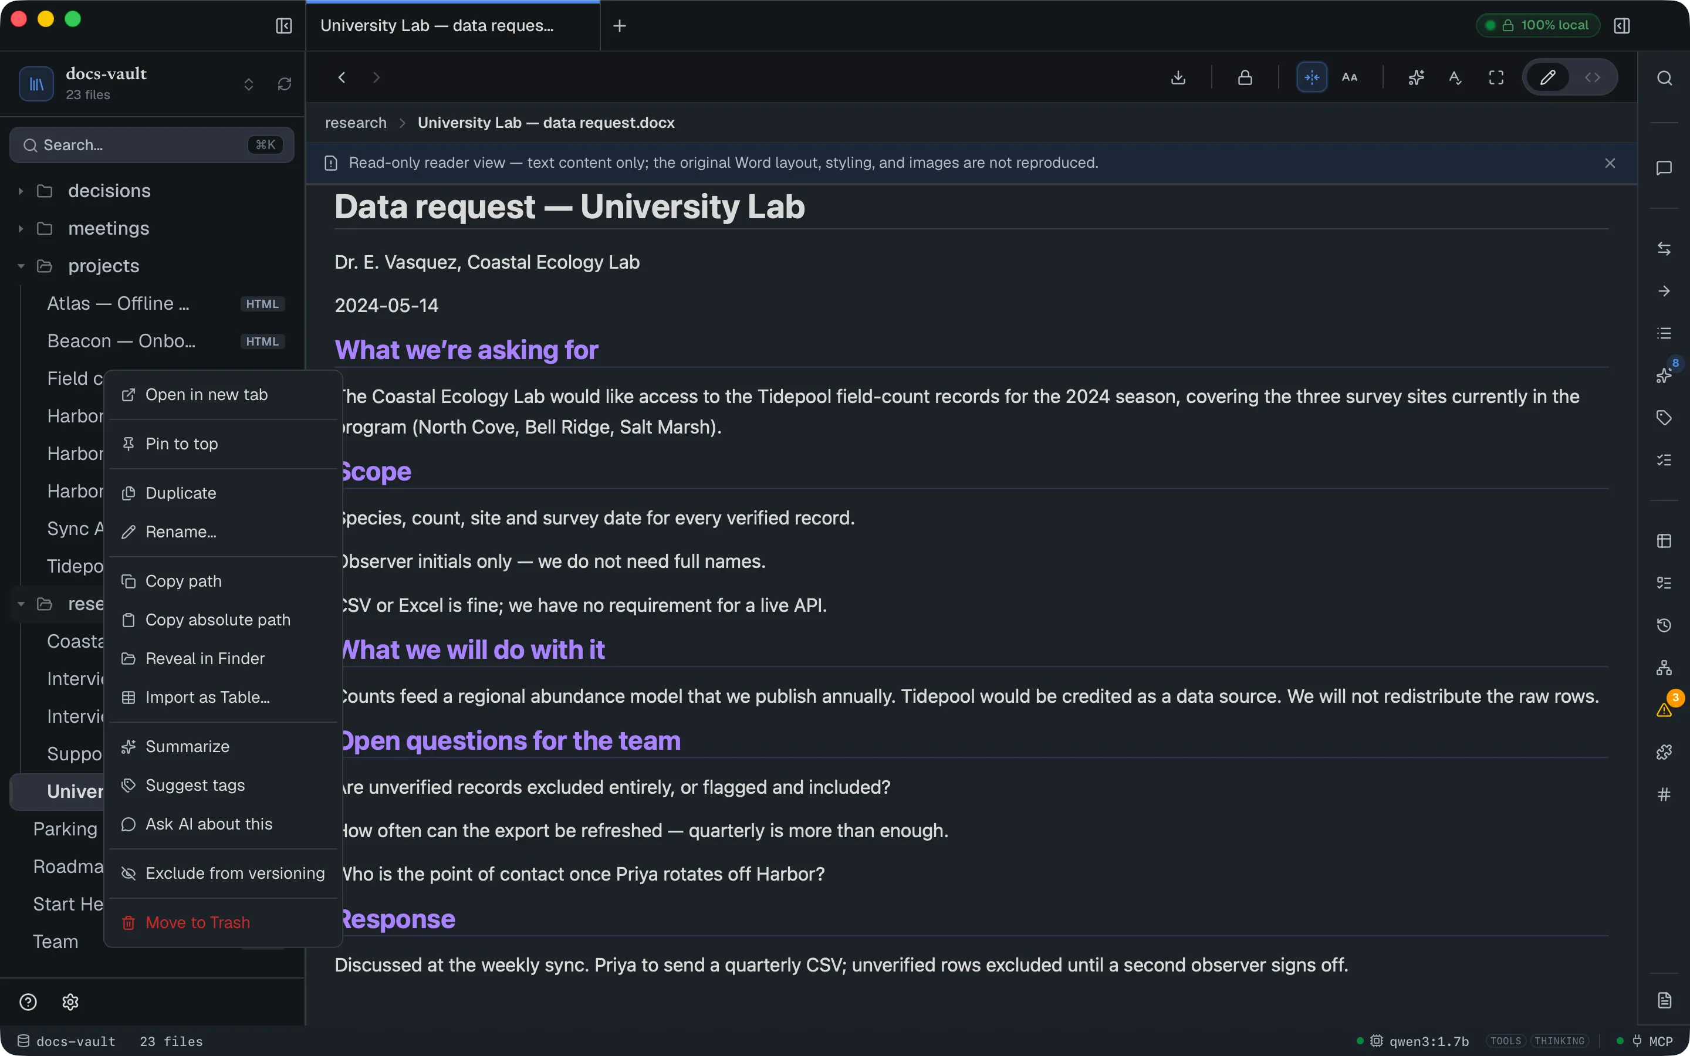Image resolution: width=1690 pixels, height=1056 pixels.
Task: Click the vault sync refresh icon
Action: click(284, 84)
